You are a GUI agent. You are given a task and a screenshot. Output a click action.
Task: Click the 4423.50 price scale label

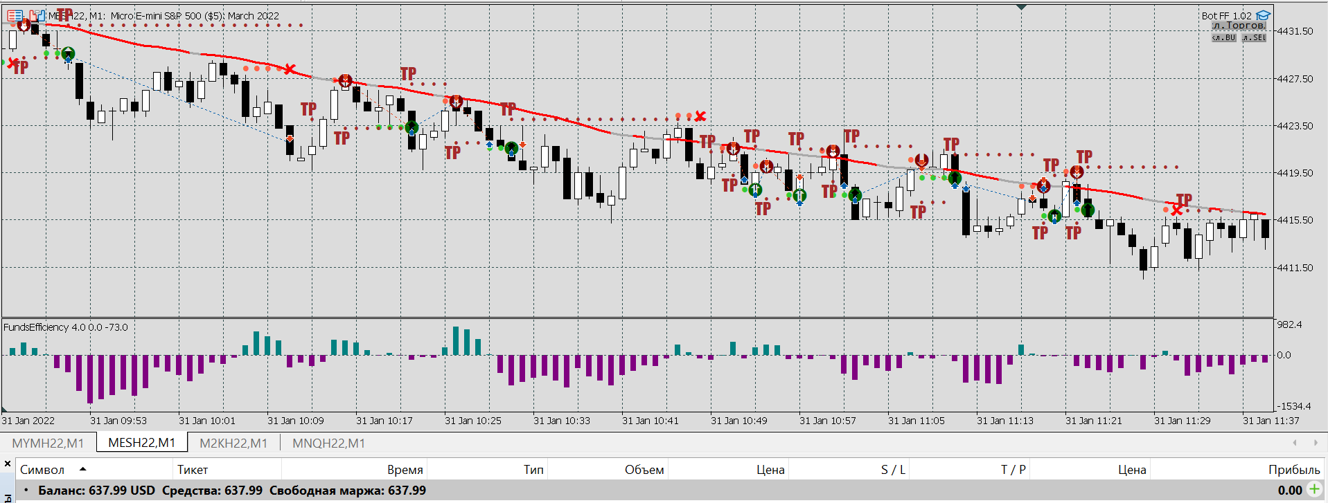point(1295,126)
